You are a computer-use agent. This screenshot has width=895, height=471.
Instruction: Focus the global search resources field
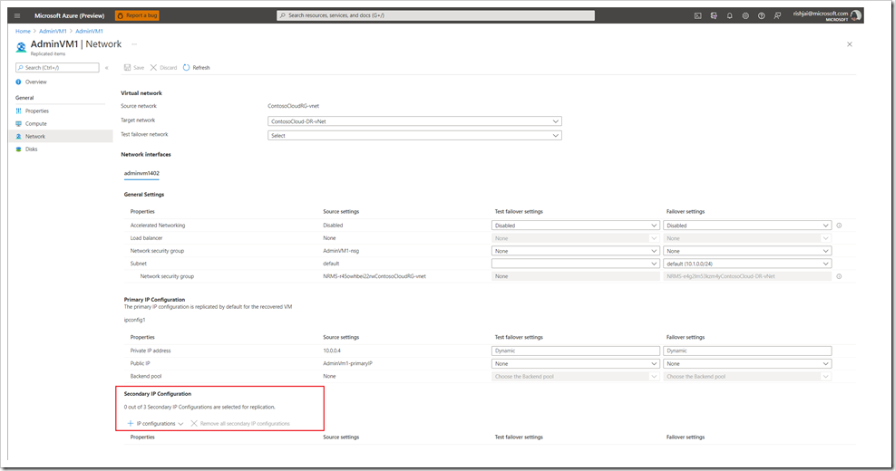point(435,15)
